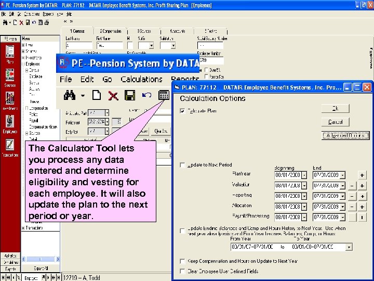This screenshot has width=374, height=281.
Task: Click the plus button on the Reporting row
Action: pos(362,196)
